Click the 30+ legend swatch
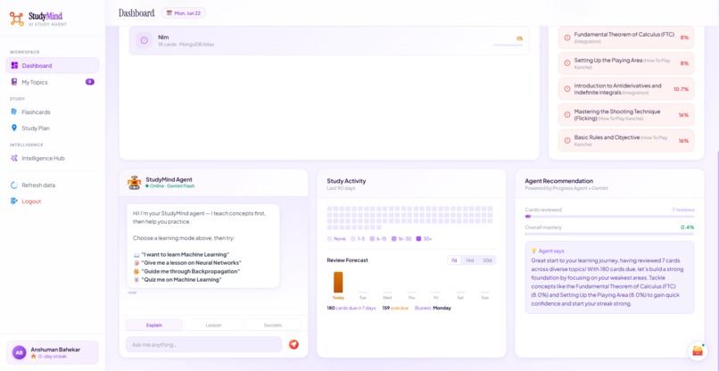 [418, 239]
